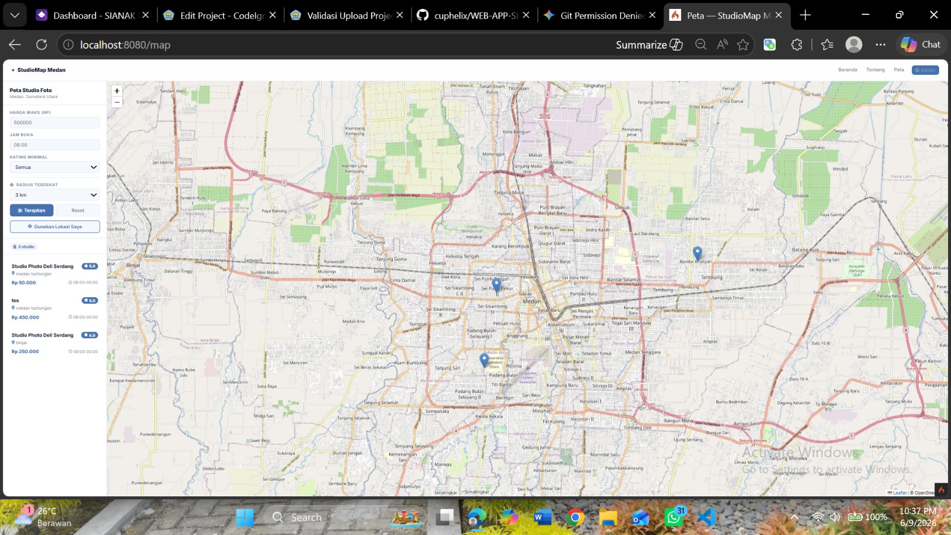The height and width of the screenshot is (535, 951).
Task: Open Settings and more ellipsis menu
Action: click(x=880, y=45)
